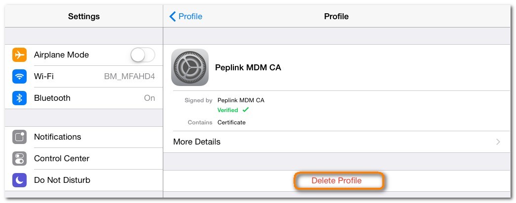Expand More Details chevron arrow
This screenshot has width=516, height=203.
498,142
